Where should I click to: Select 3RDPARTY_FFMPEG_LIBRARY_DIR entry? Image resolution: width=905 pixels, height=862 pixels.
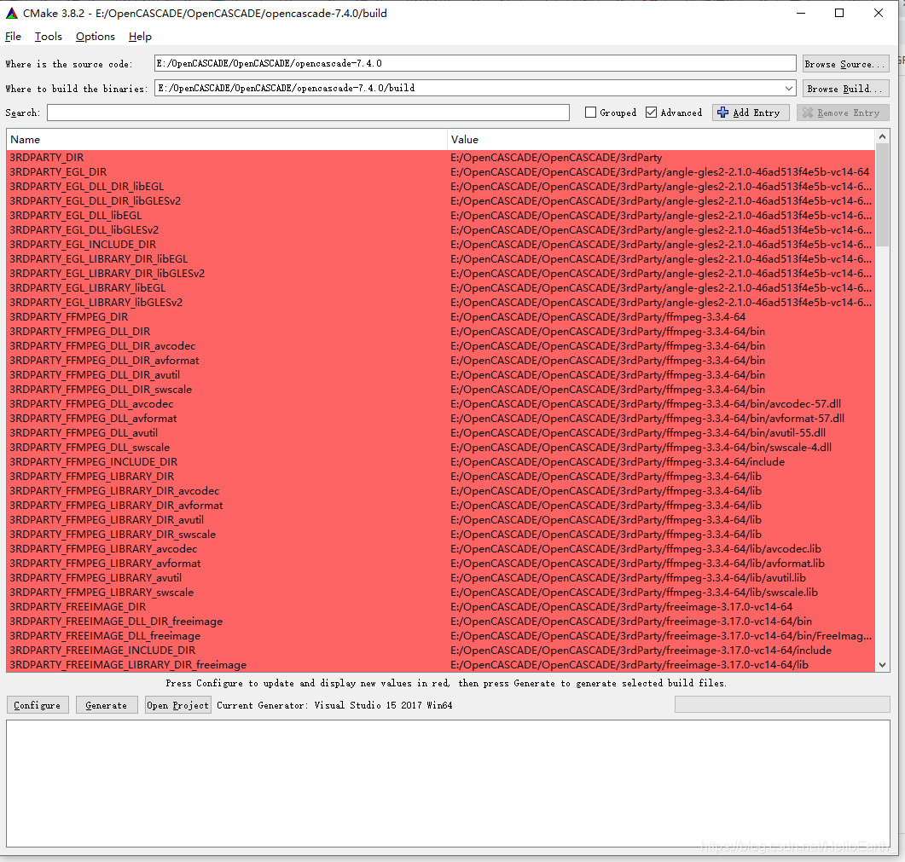point(92,477)
